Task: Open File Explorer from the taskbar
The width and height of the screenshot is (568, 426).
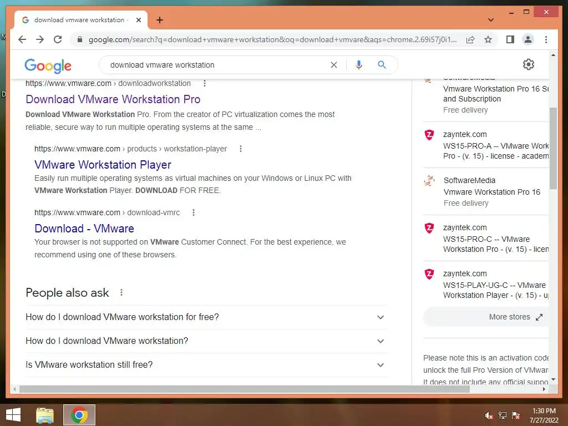Action: (x=45, y=415)
